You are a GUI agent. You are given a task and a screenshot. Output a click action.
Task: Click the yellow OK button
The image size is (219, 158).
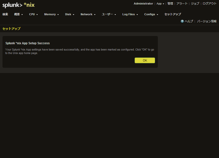pos(145,60)
